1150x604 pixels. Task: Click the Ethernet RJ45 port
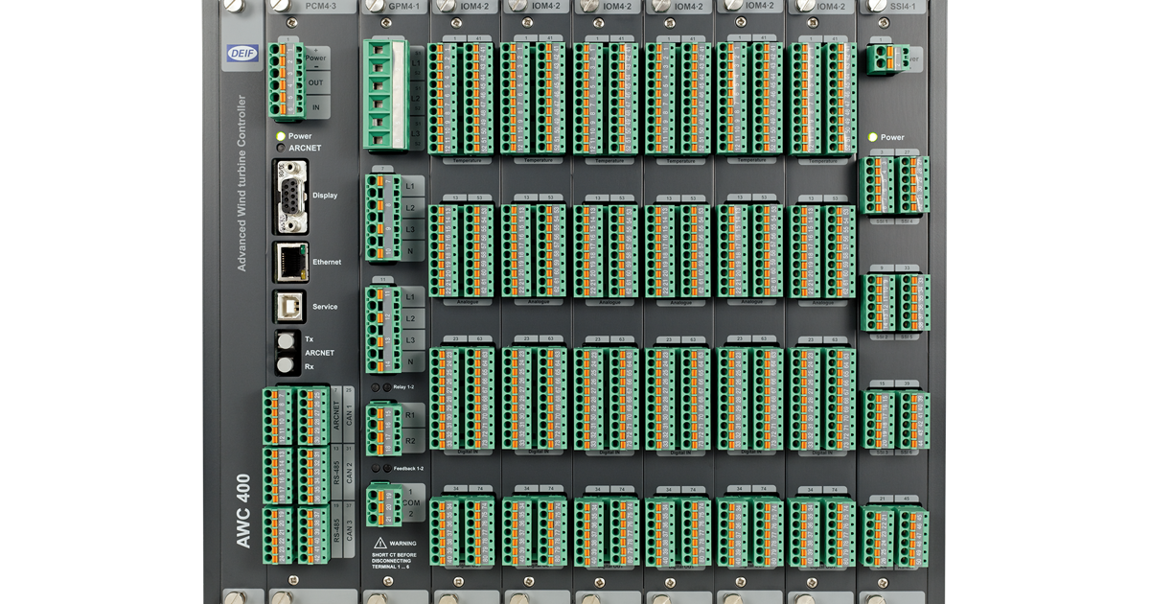click(290, 262)
